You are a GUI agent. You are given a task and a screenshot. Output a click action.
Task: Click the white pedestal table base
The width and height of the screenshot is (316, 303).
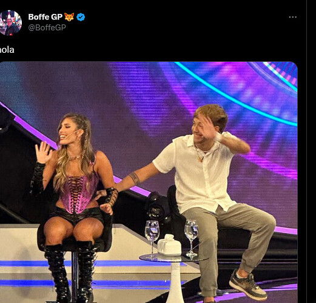coord(175,282)
